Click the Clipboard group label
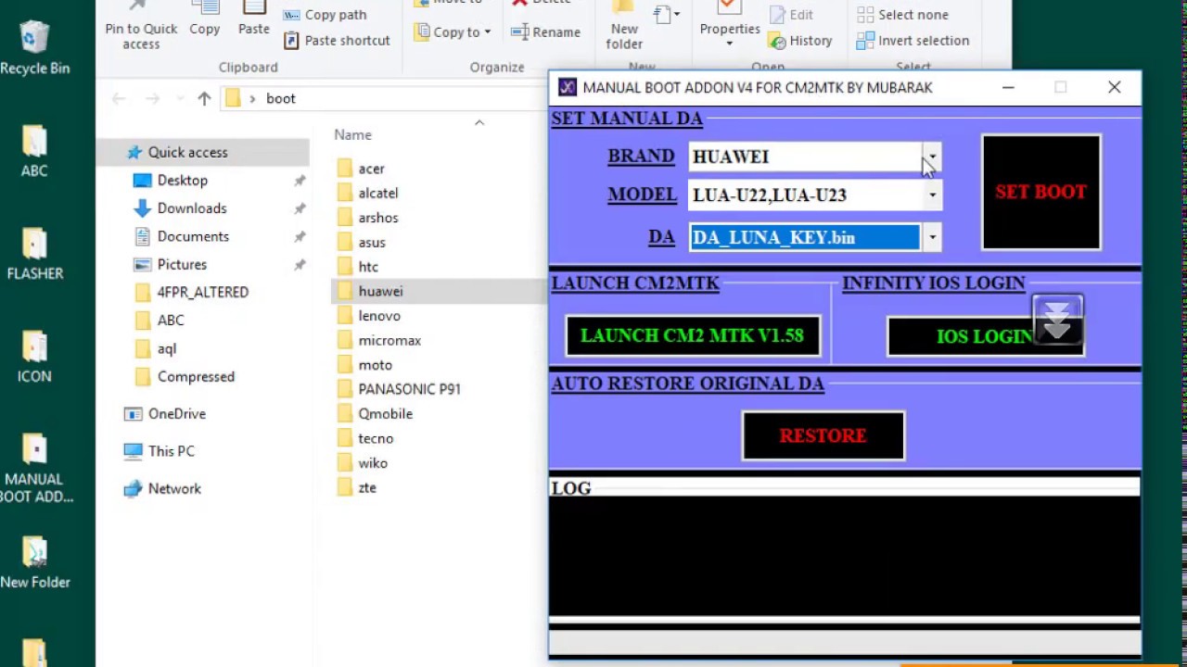1187x667 pixels. click(x=248, y=68)
